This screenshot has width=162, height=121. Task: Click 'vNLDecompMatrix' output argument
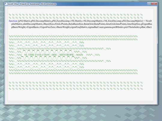click(x=93, y=21)
